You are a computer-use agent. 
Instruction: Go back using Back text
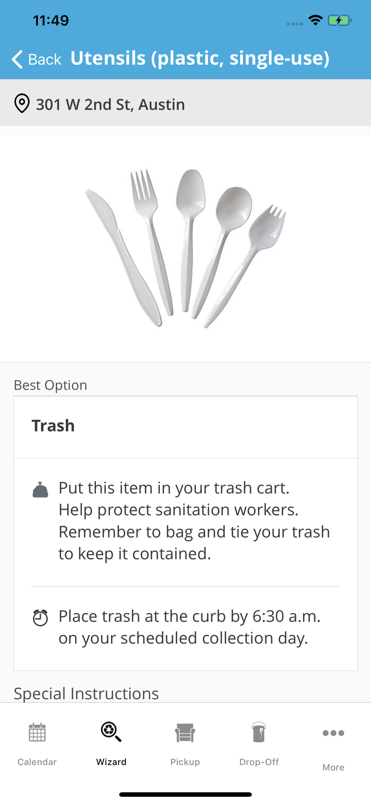[x=45, y=59]
